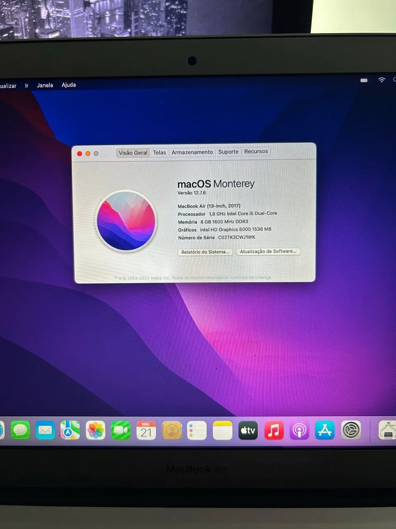Switch to the Telas tab
Image resolution: width=396 pixels, height=529 pixels.
click(159, 153)
